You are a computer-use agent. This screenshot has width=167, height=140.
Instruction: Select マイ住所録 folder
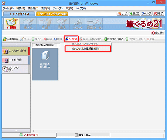[x=16, y=60]
